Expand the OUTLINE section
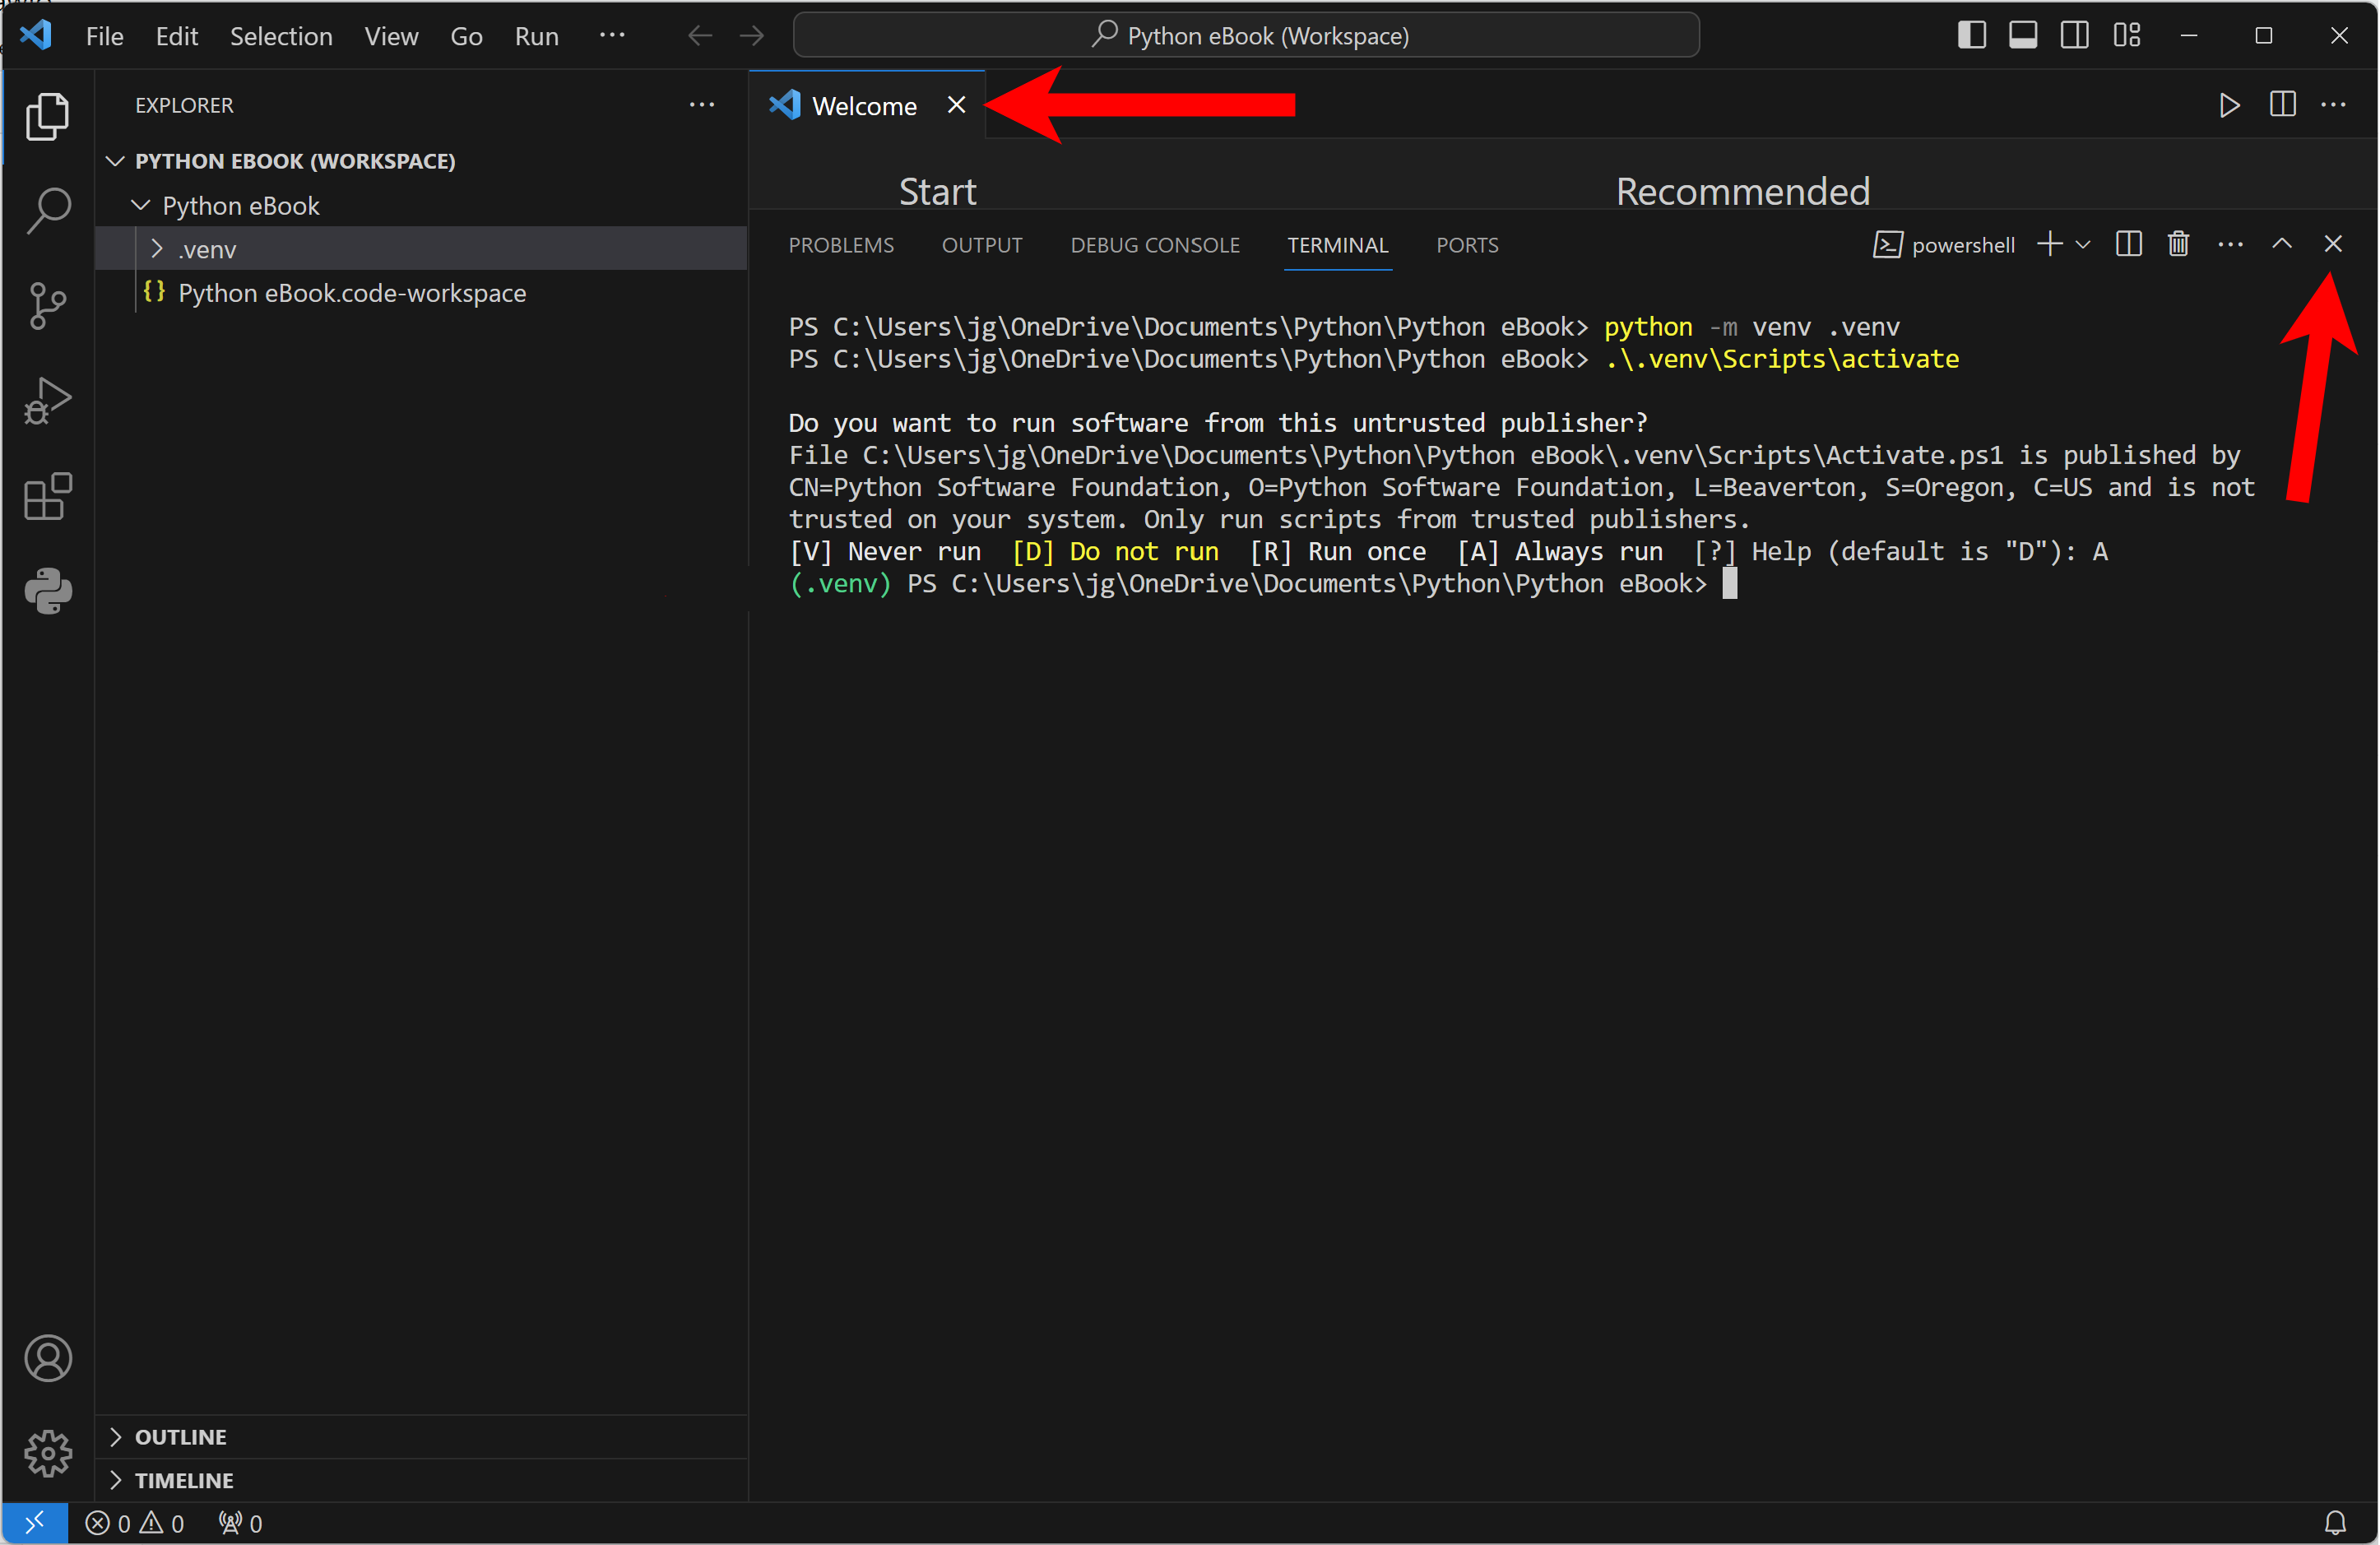 420,1437
